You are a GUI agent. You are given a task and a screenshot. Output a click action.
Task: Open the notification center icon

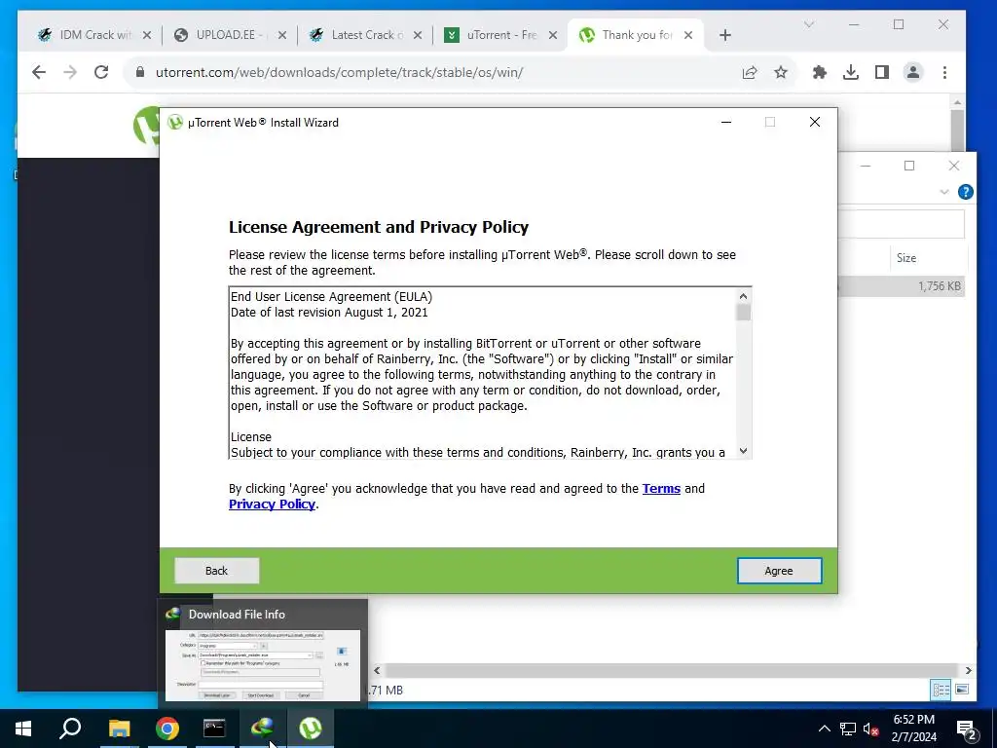pyautogui.click(x=967, y=729)
